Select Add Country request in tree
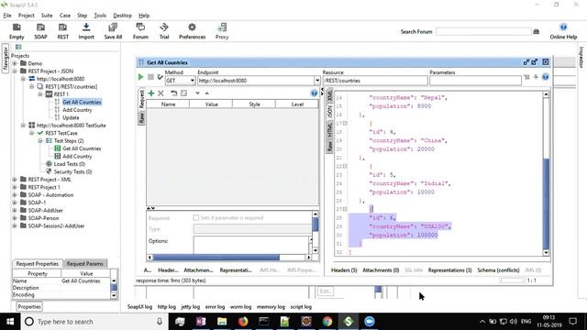587x330 pixels. 77,110
